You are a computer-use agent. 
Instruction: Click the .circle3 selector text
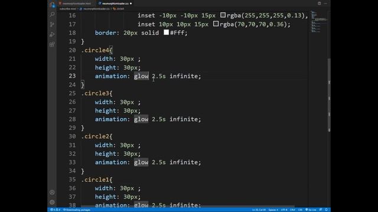click(95, 93)
